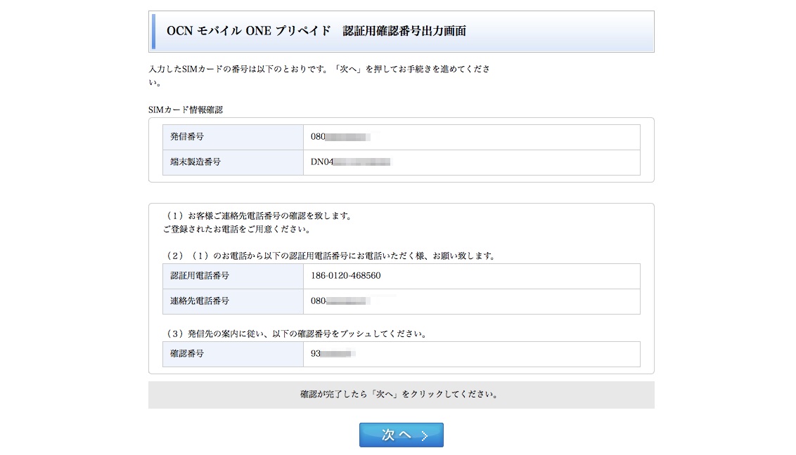Click the SIMカード情報確認 heading

(x=186, y=110)
